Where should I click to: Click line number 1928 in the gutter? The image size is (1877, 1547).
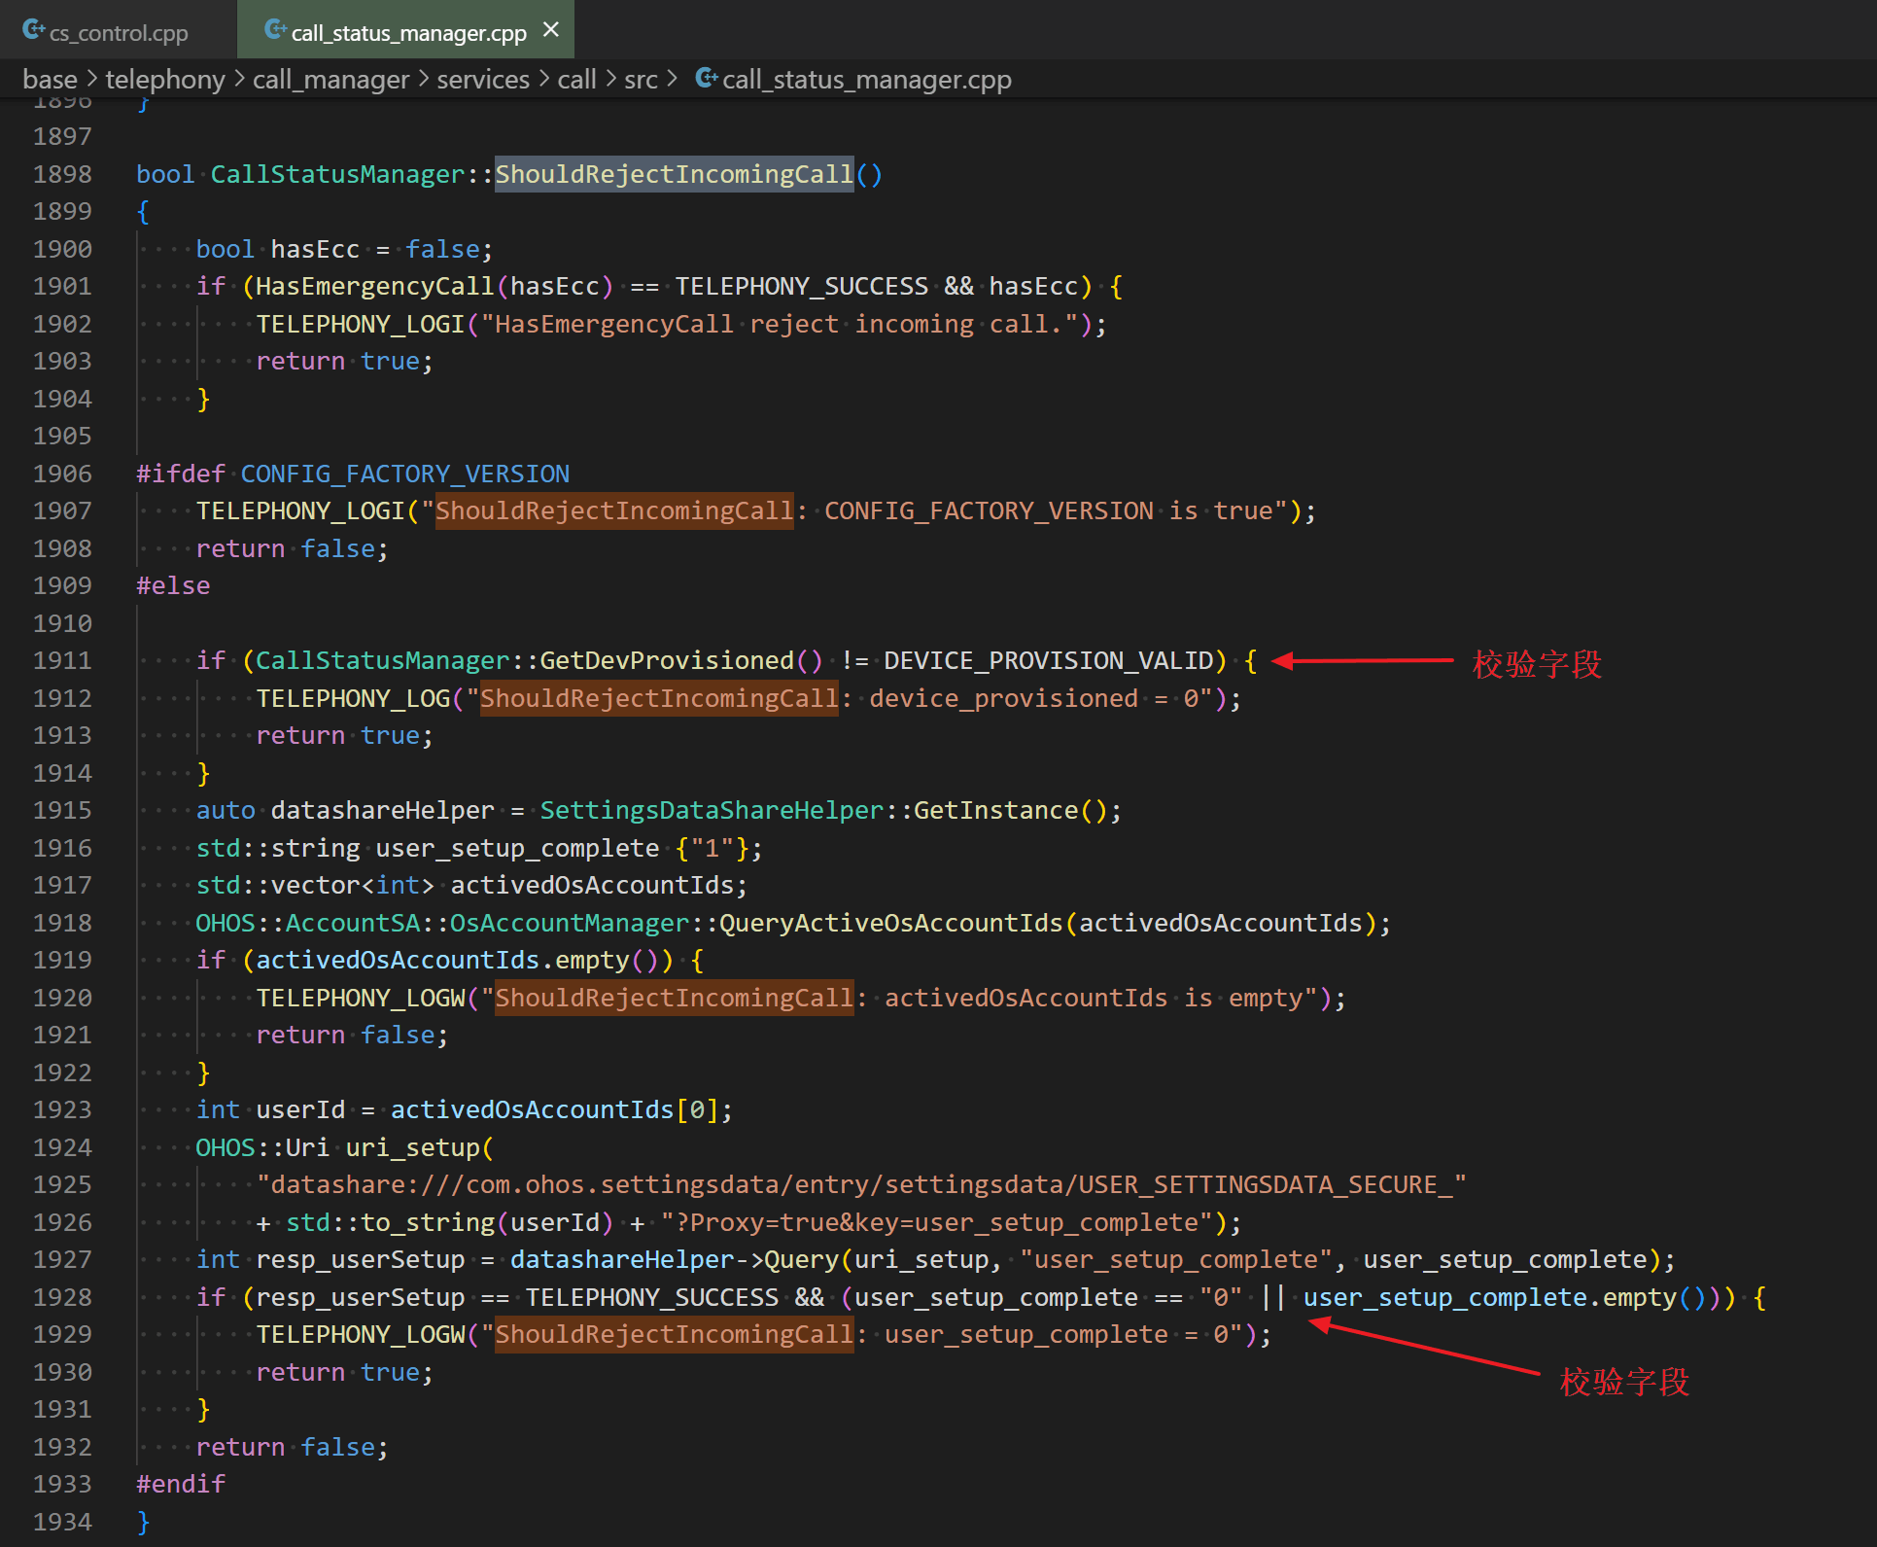click(x=62, y=1297)
